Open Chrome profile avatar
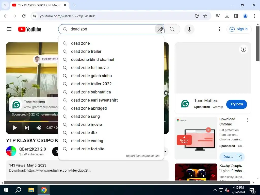This screenshot has width=260, height=195. [245, 16]
